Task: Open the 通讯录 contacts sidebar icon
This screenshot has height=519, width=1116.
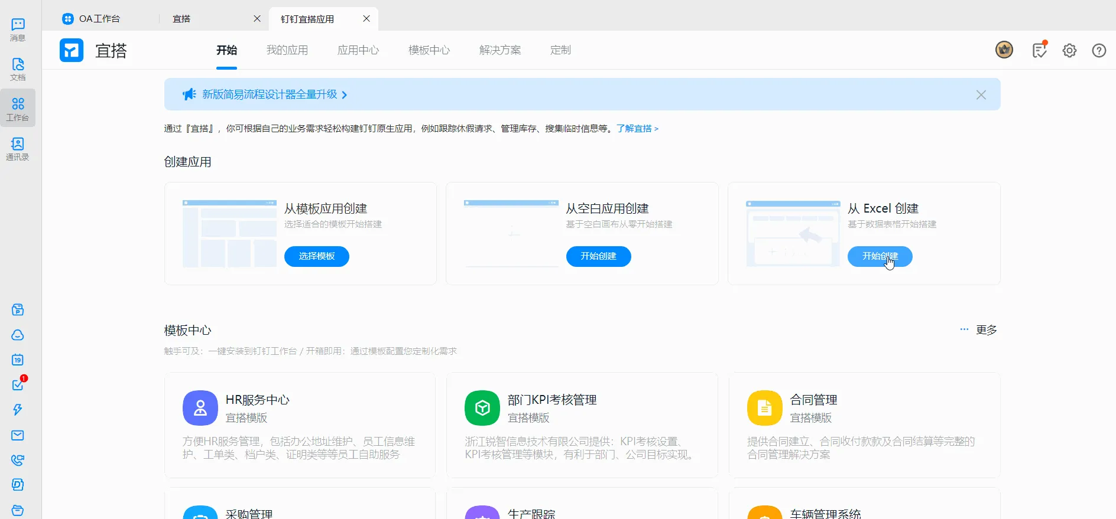Action: pyautogui.click(x=18, y=149)
